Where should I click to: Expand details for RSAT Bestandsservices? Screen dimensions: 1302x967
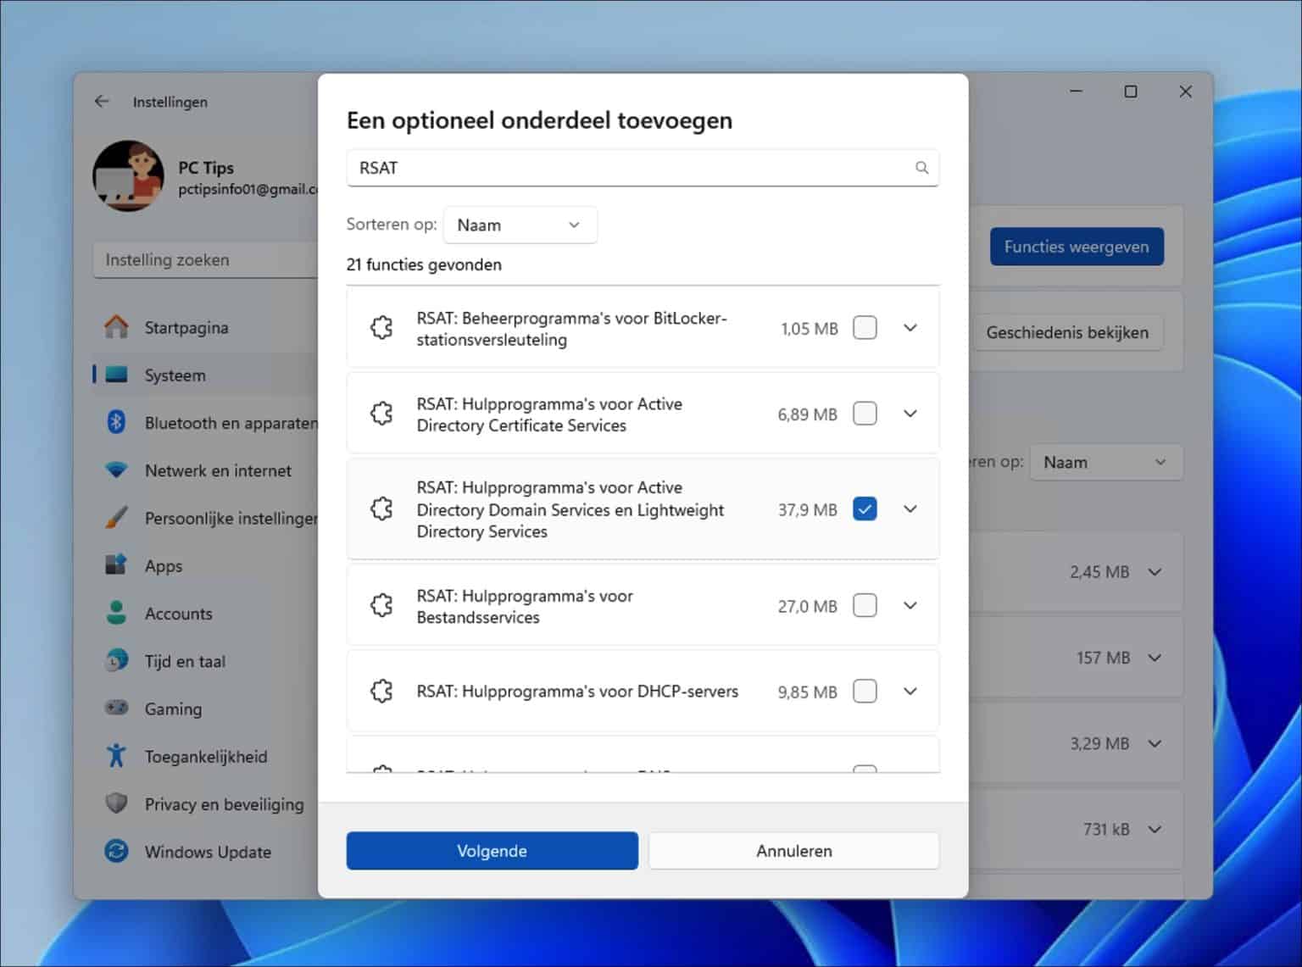[x=910, y=605]
